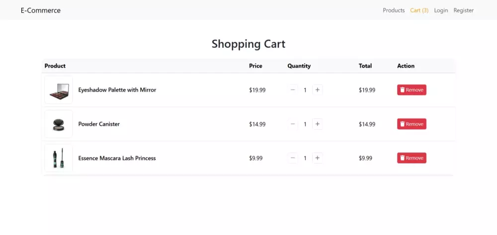Viewport: 497px width, 235px height.
Task: Increase quantity of Powder Canister
Action: (x=317, y=124)
